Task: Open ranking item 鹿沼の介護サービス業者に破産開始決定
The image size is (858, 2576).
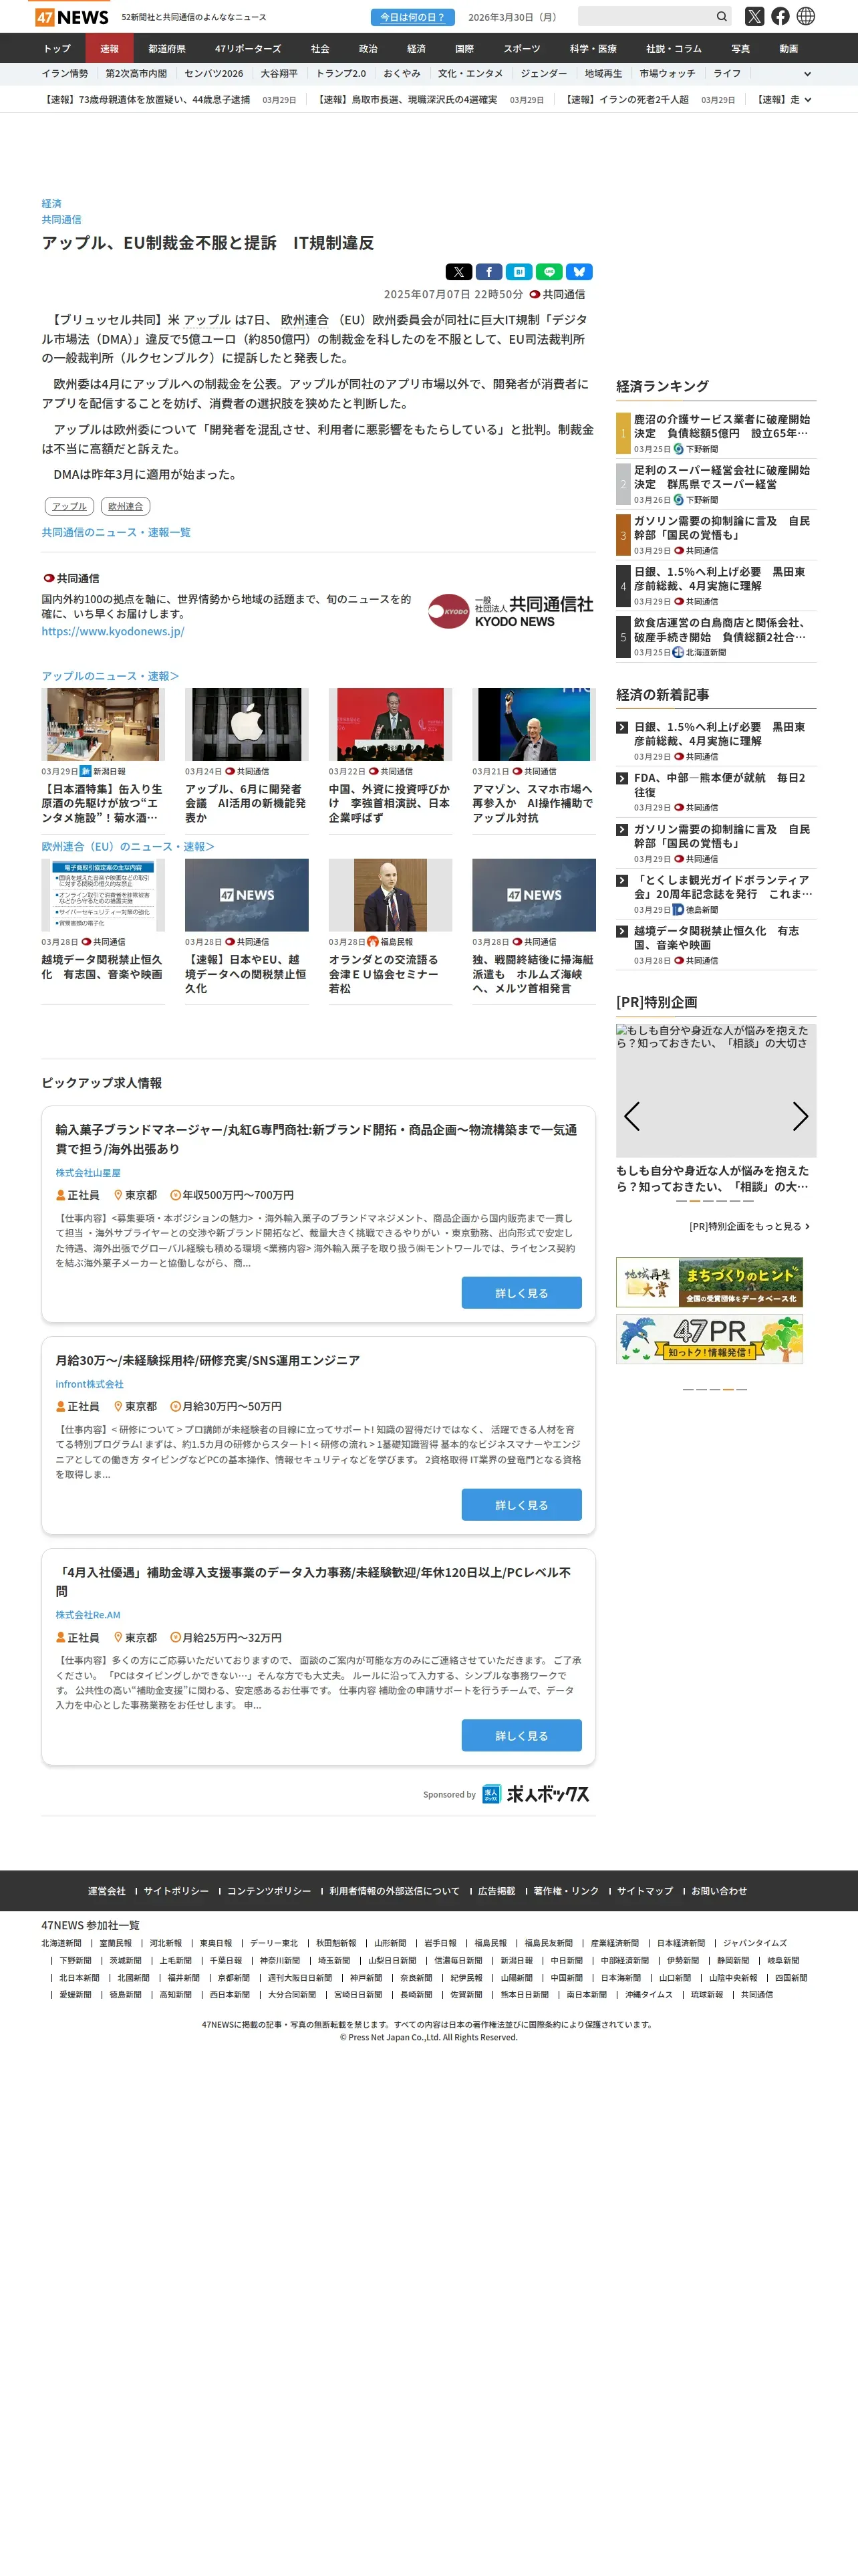Action: [x=722, y=426]
